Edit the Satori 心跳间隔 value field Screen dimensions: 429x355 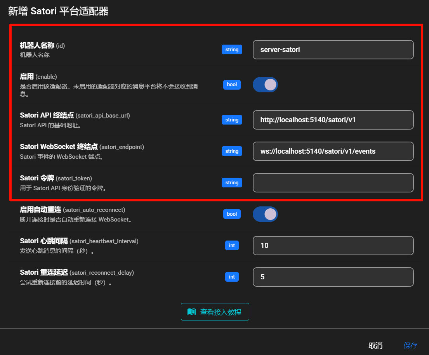point(333,245)
